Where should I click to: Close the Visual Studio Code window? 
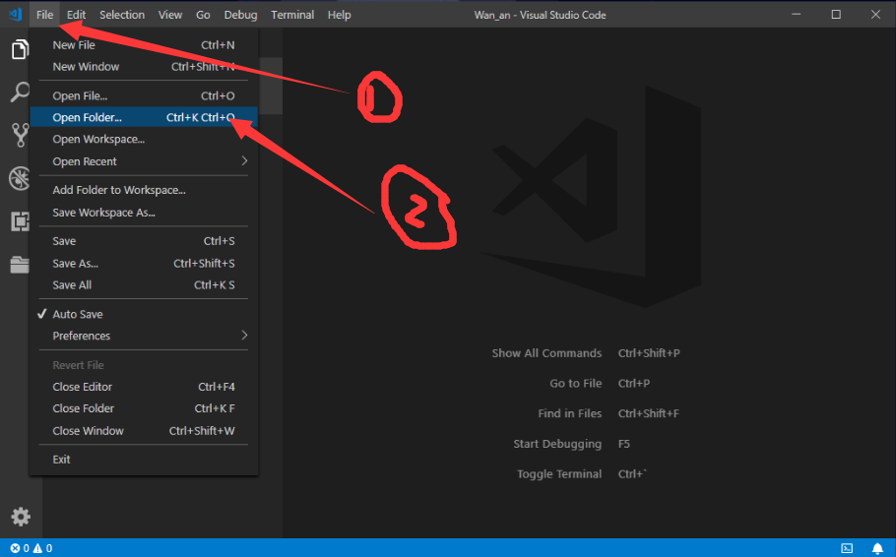[x=875, y=15]
